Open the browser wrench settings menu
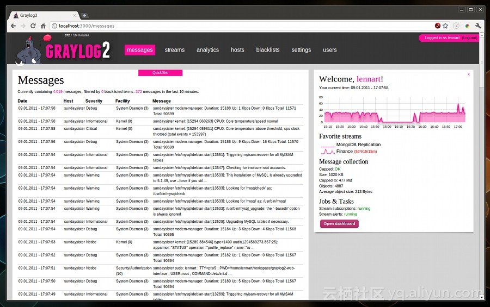 pos(478,26)
